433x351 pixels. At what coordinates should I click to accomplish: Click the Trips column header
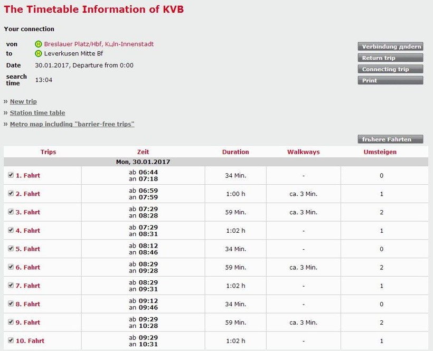[49, 152]
